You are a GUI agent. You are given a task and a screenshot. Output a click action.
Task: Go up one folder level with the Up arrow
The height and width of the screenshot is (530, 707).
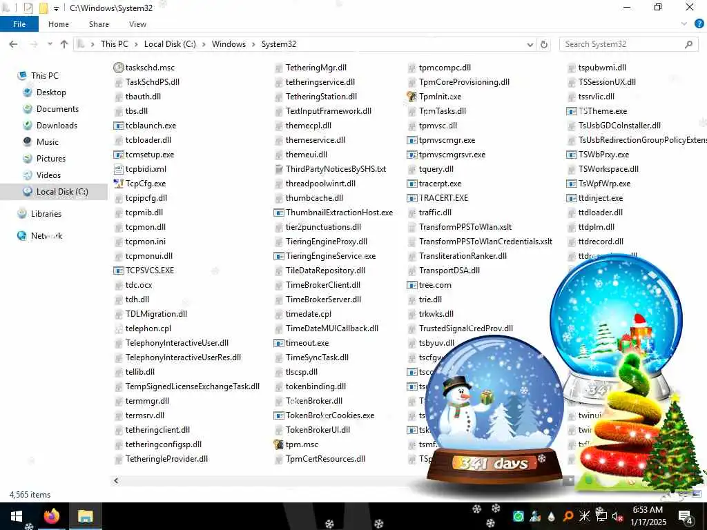[64, 44]
